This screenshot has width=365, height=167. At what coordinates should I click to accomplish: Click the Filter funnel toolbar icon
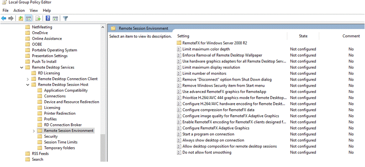pyautogui.click(x=65, y=19)
